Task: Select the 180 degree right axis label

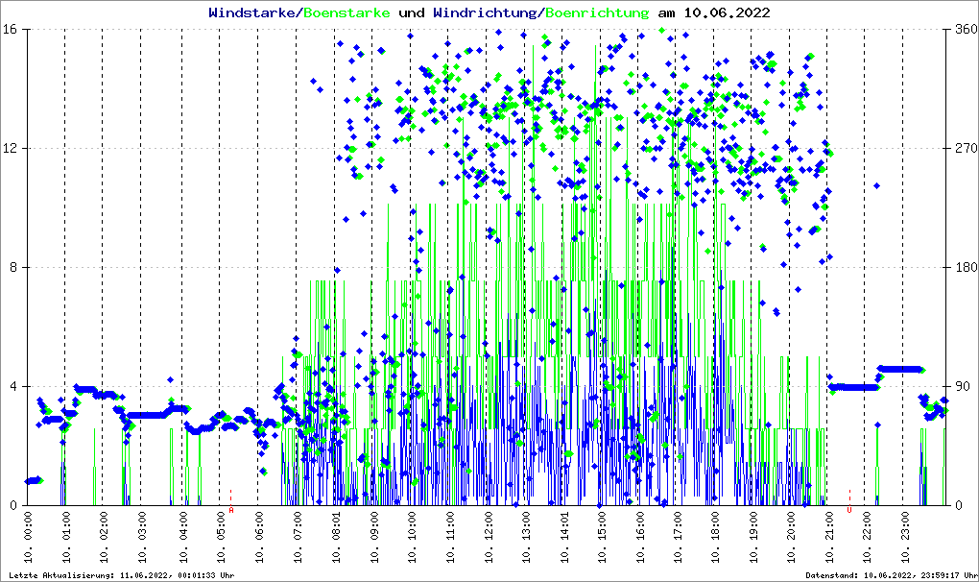Action: (966, 268)
